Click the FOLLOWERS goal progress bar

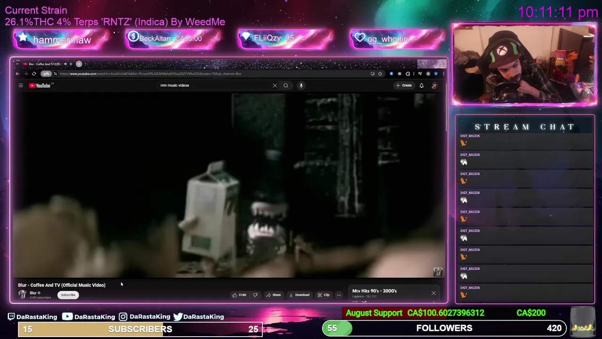coord(444,328)
